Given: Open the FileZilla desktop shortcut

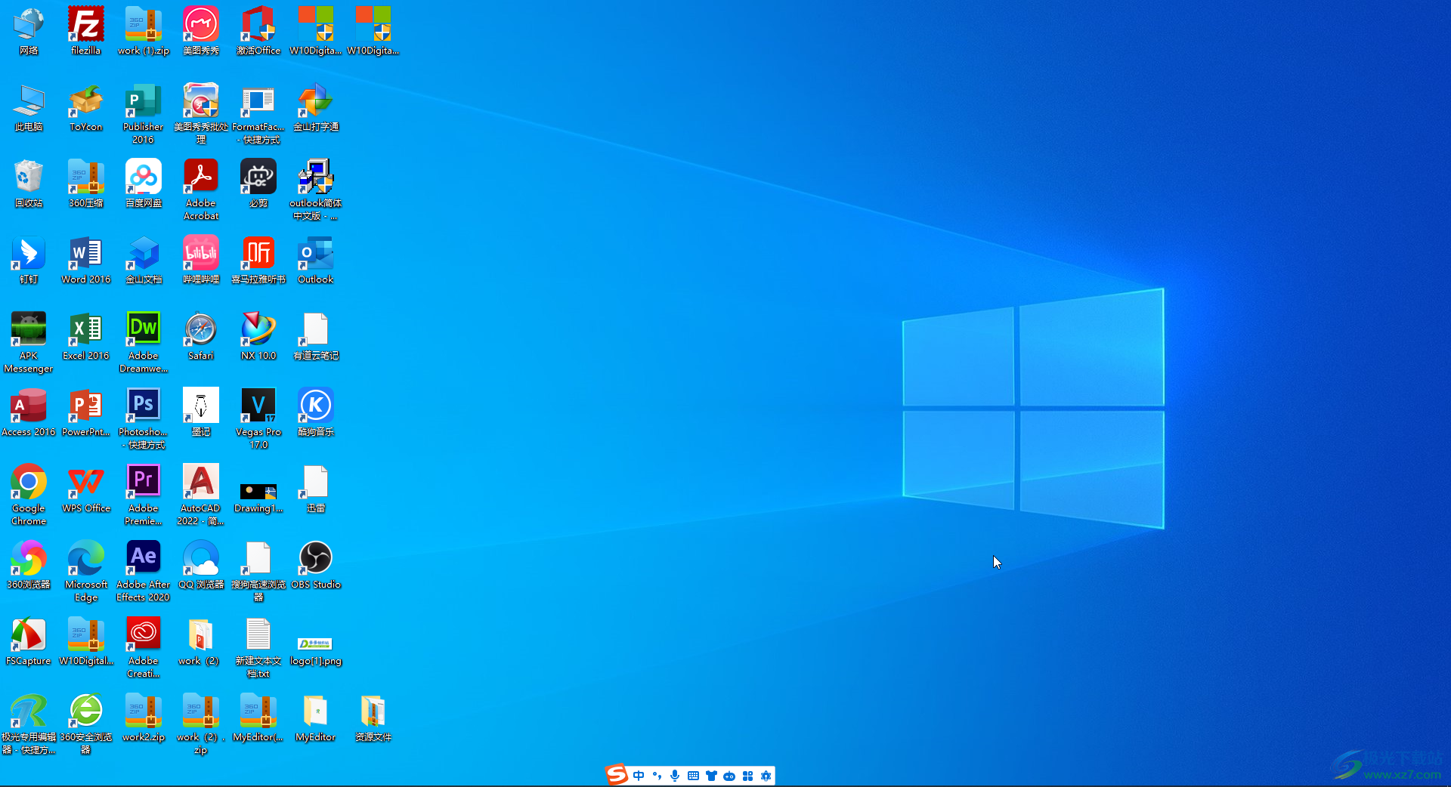Looking at the screenshot, I should (85, 25).
